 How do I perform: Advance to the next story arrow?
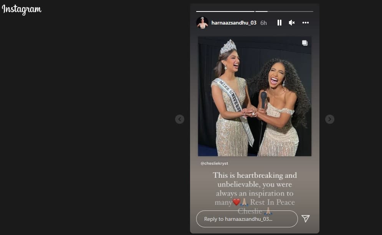(330, 119)
